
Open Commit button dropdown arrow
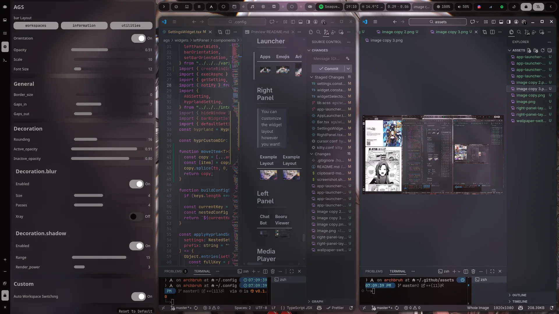click(x=348, y=69)
